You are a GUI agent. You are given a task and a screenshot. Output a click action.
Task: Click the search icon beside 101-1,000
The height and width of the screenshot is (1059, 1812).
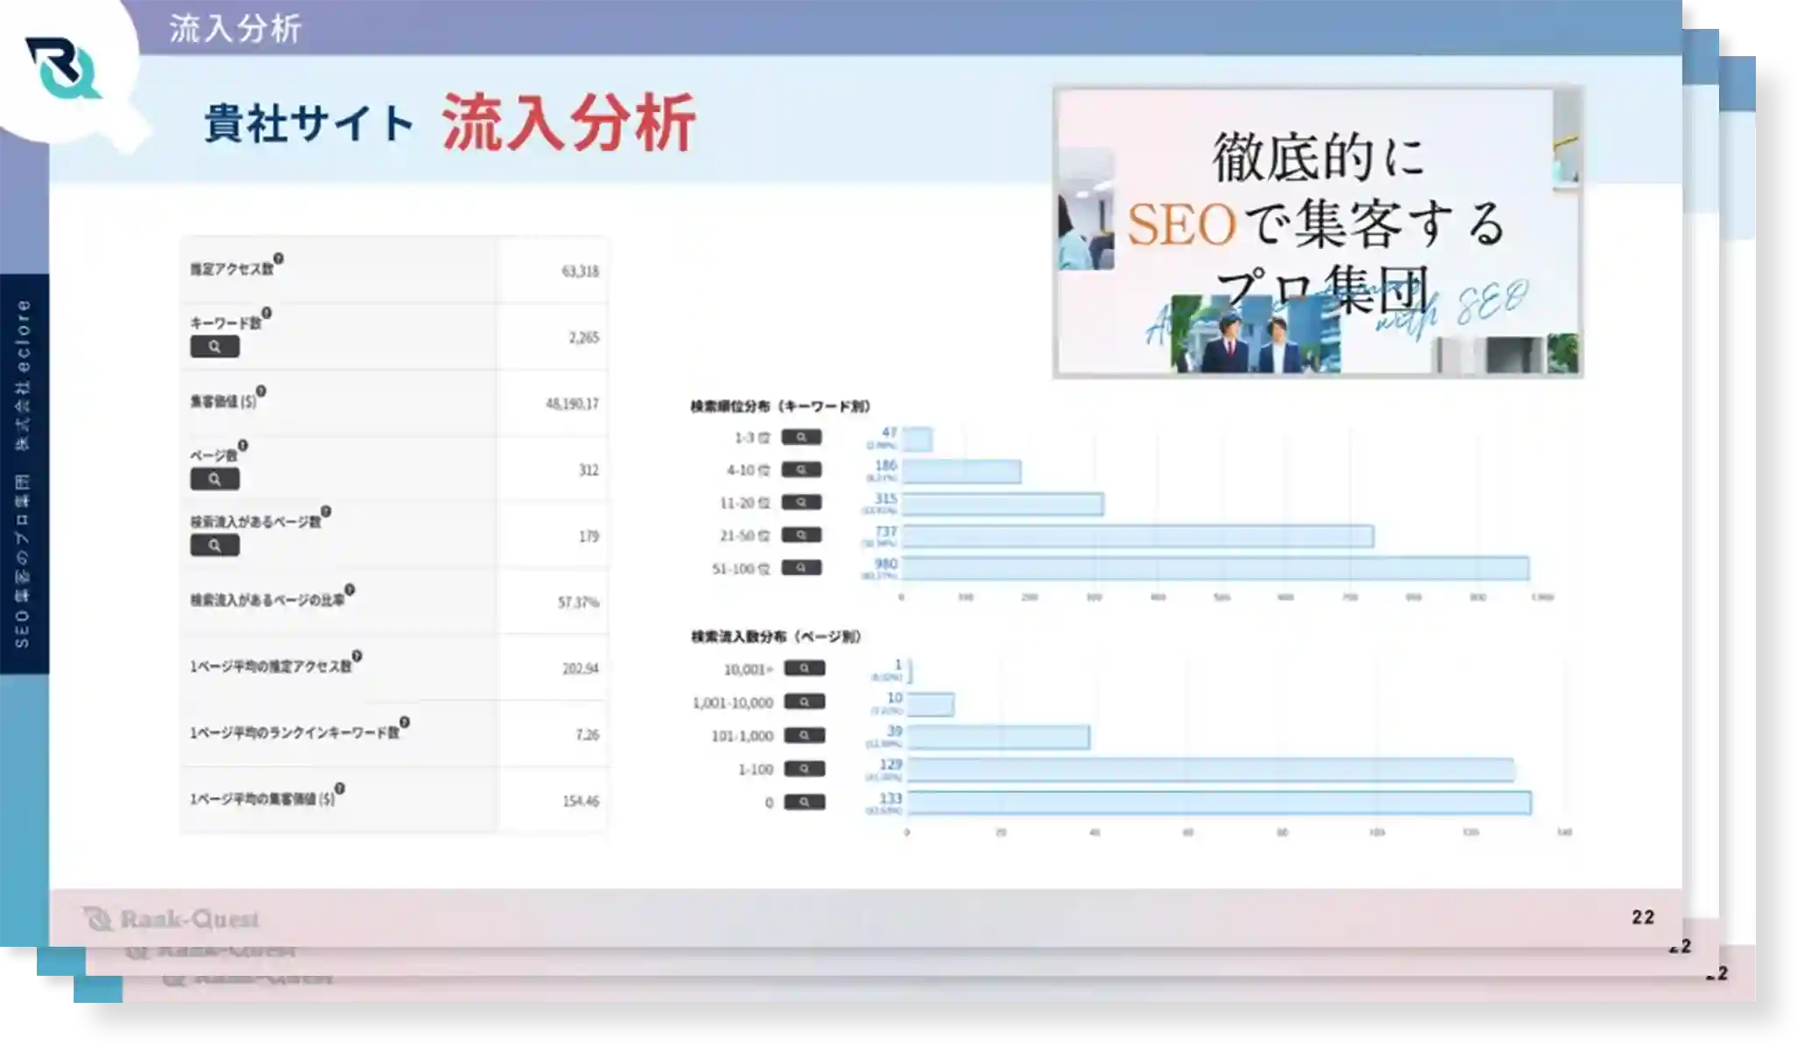coord(804,735)
